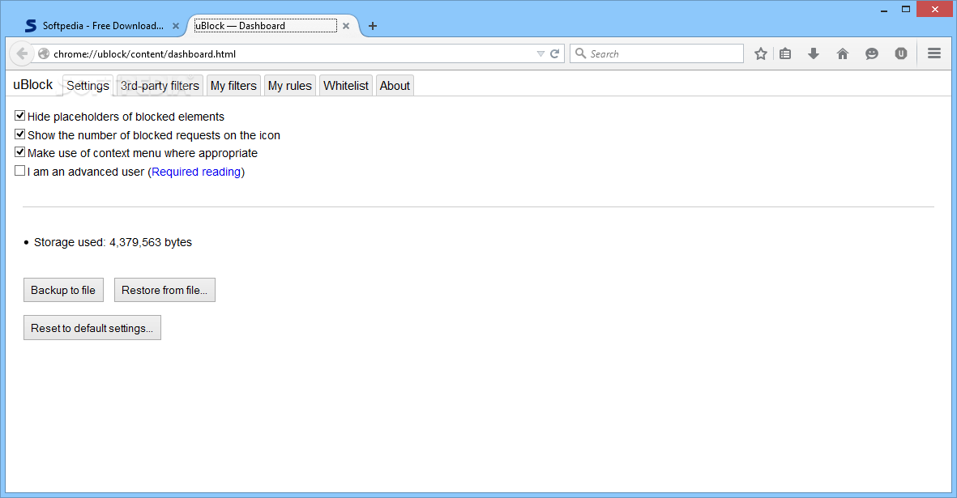This screenshot has height=498, width=957.
Task: Open the About tab
Action: pos(395,86)
